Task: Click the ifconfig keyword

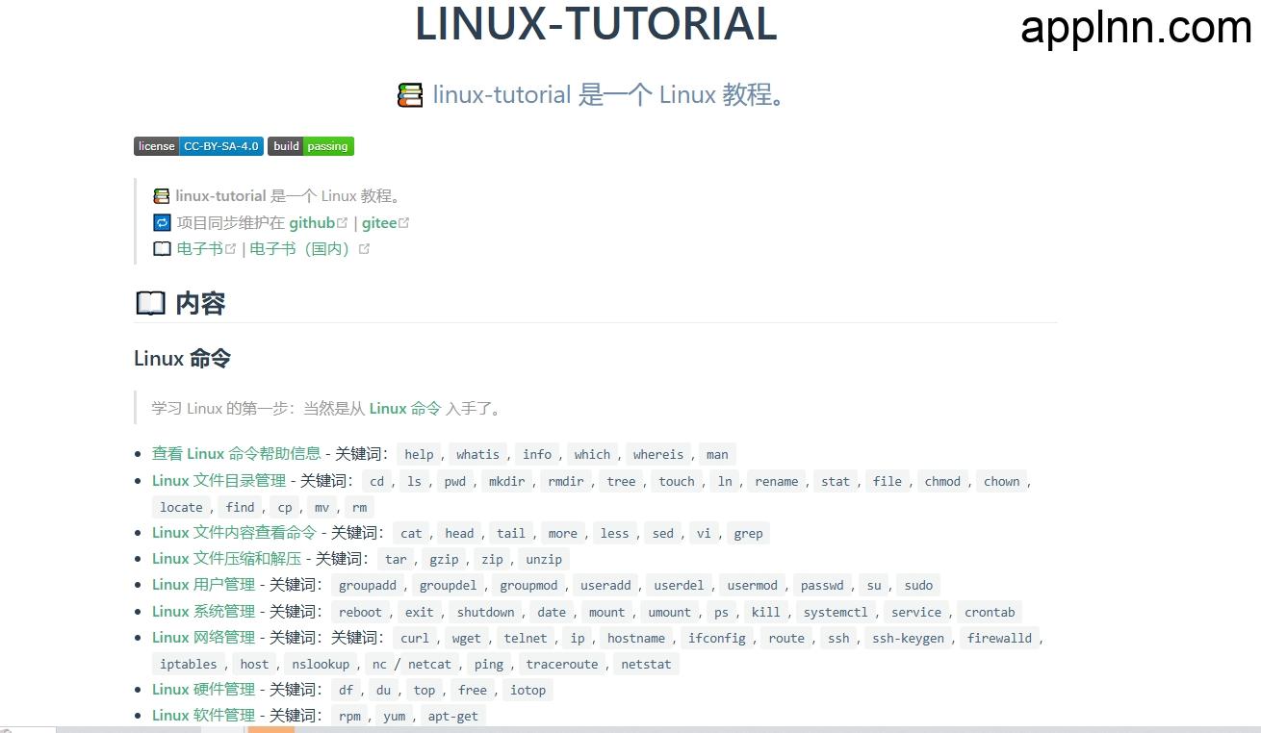Action: [716, 638]
